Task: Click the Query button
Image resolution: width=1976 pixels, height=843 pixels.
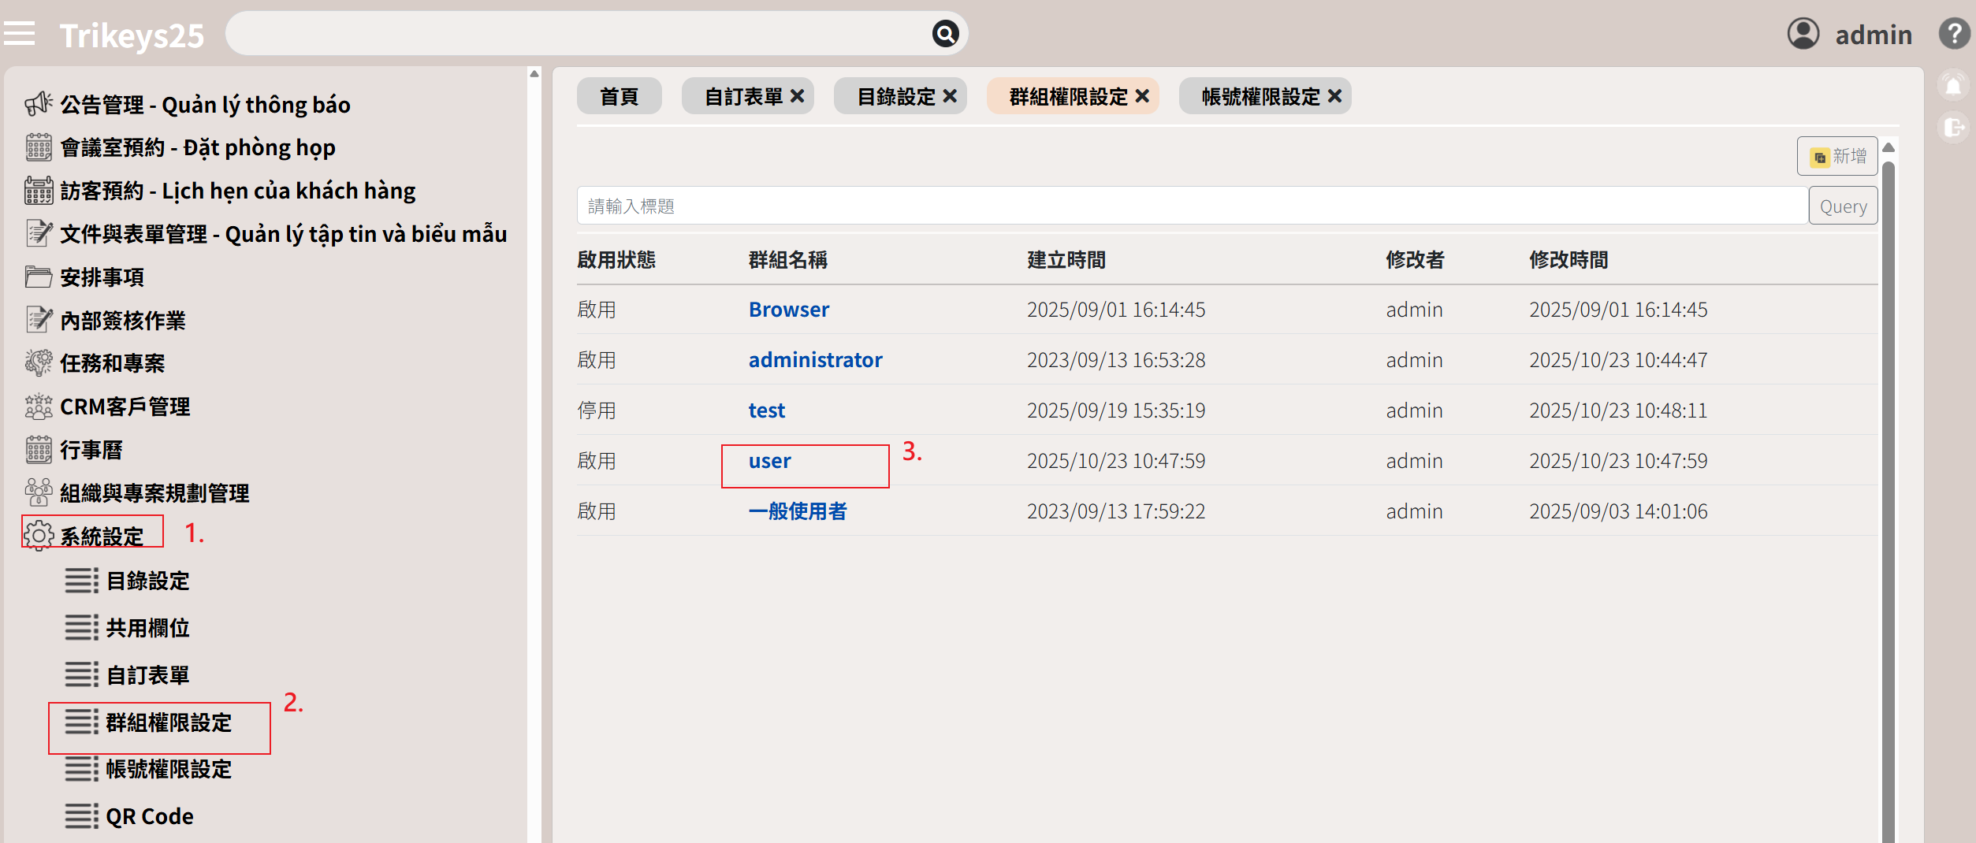Action: 1843,206
